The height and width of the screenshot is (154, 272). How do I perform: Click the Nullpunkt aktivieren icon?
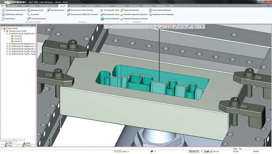pyautogui.click(x=122, y=10)
